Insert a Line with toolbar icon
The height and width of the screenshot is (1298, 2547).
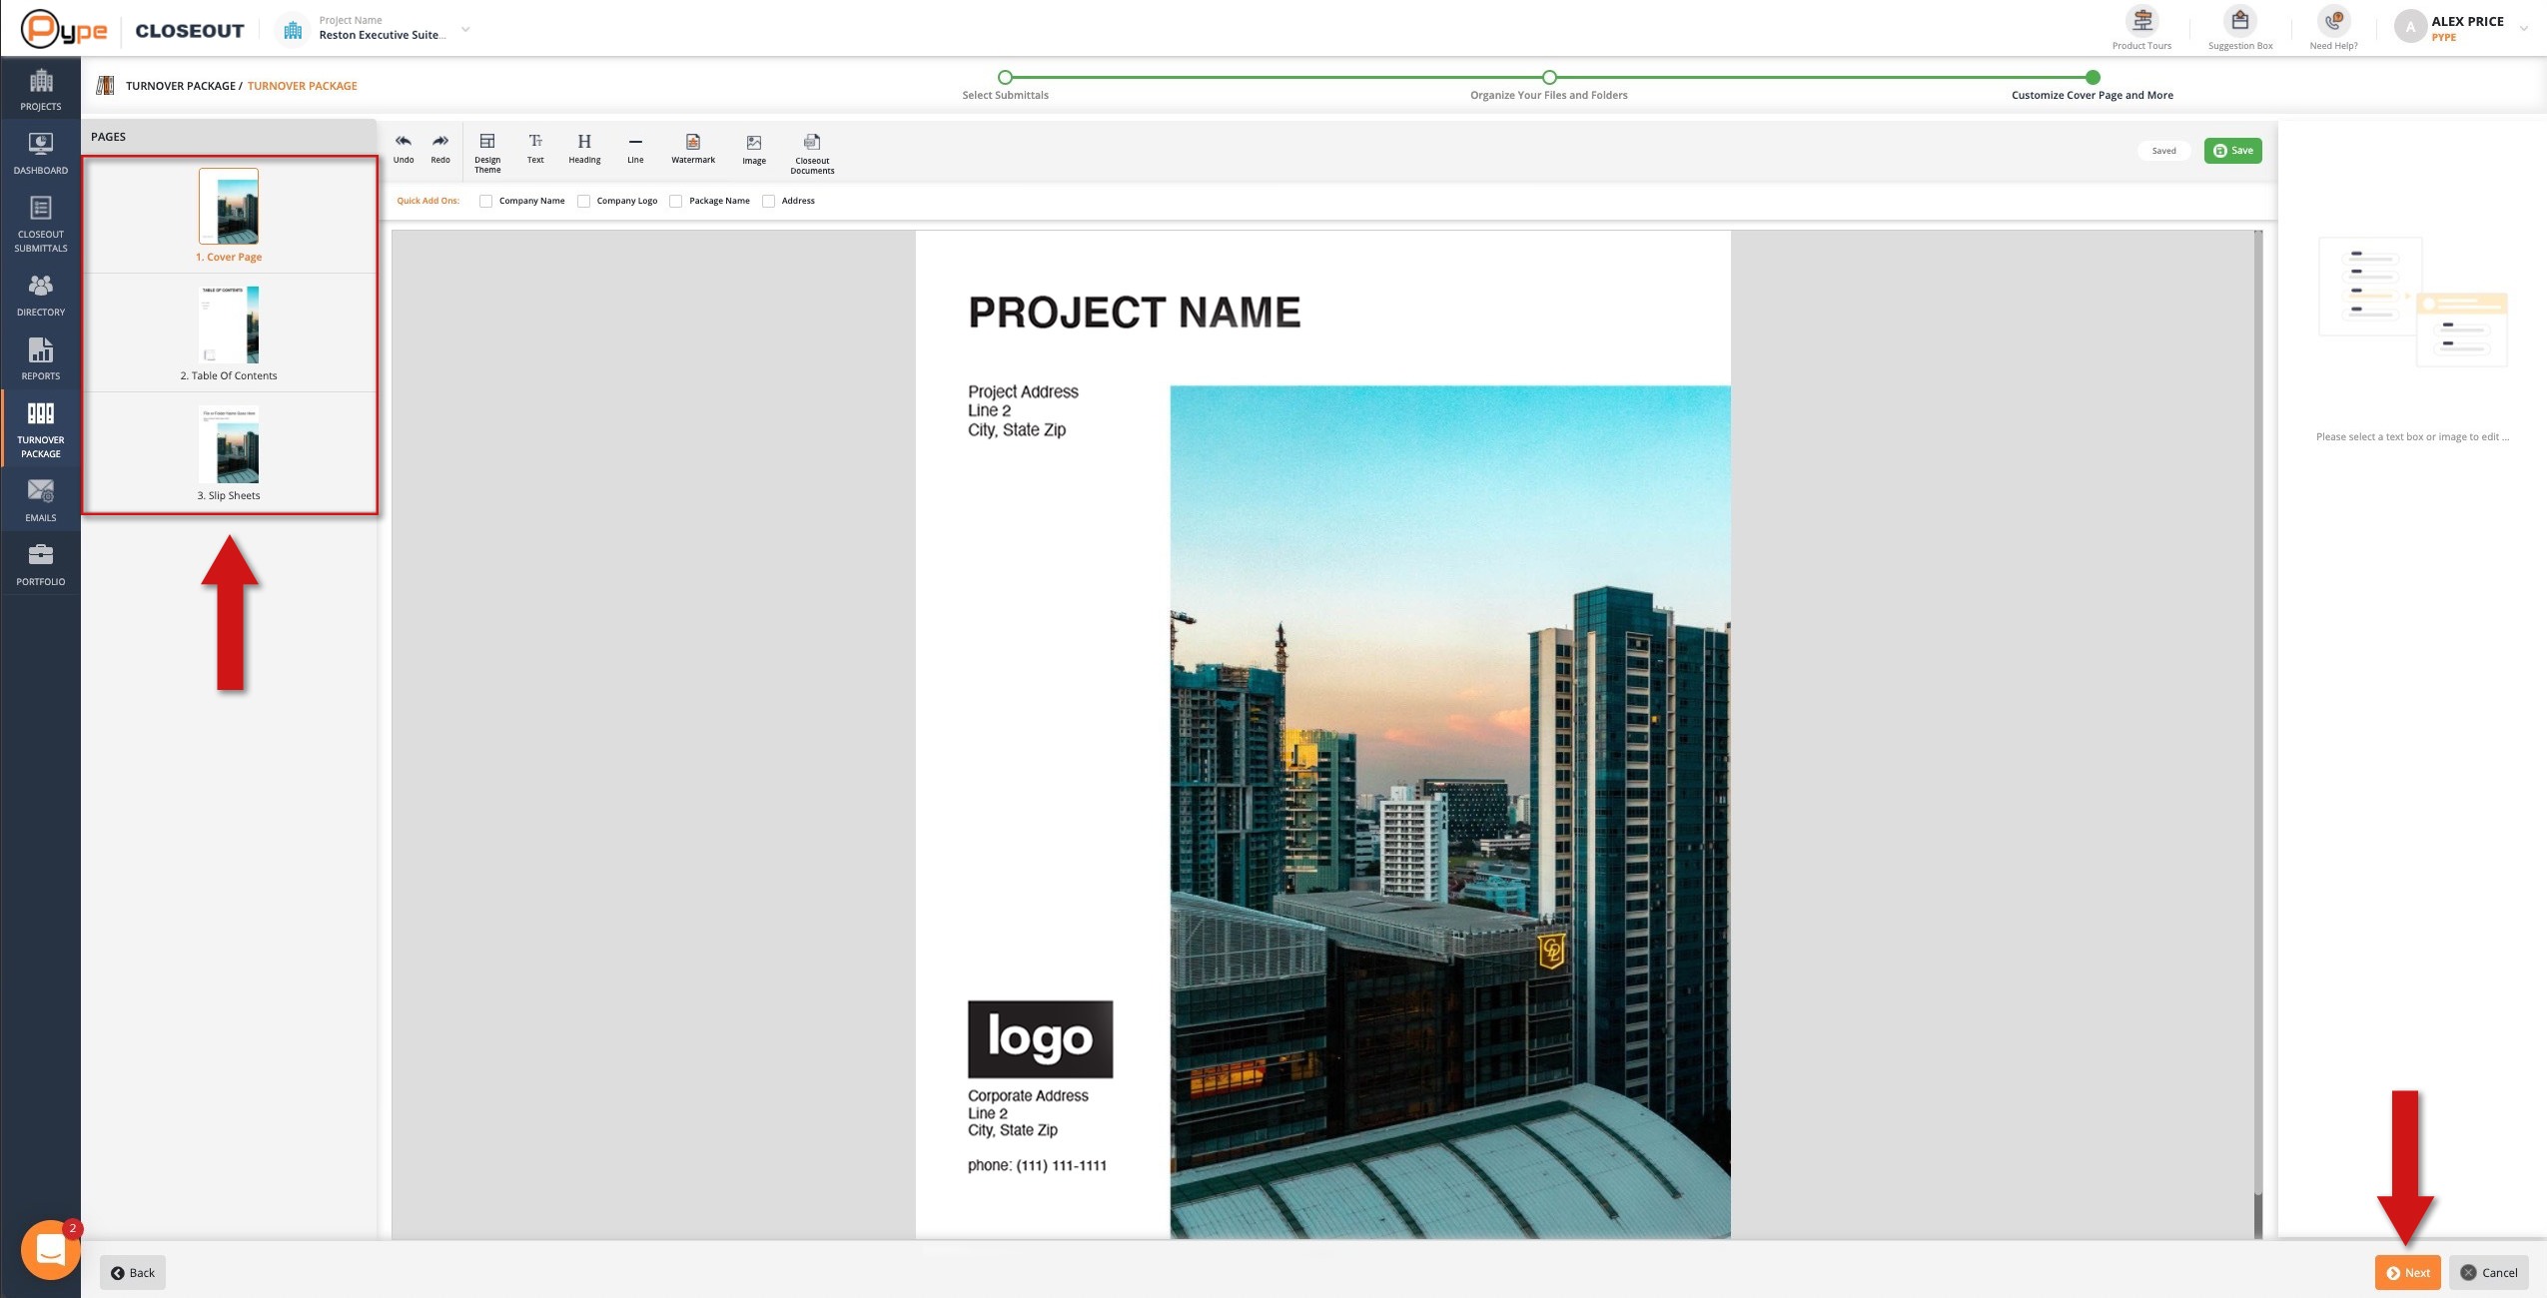635,142
